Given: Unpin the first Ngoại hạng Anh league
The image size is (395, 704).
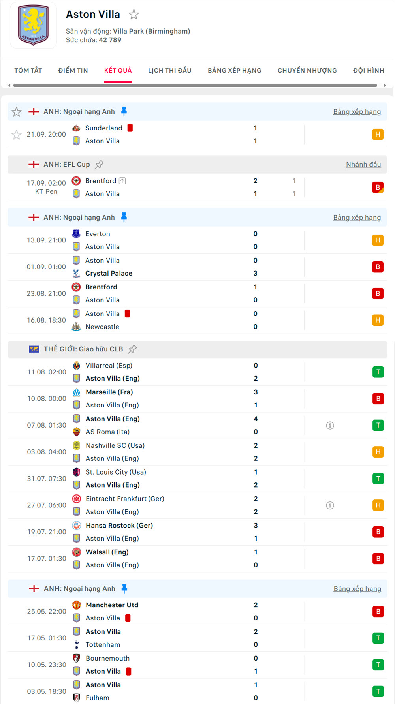Looking at the screenshot, I should 124,112.
